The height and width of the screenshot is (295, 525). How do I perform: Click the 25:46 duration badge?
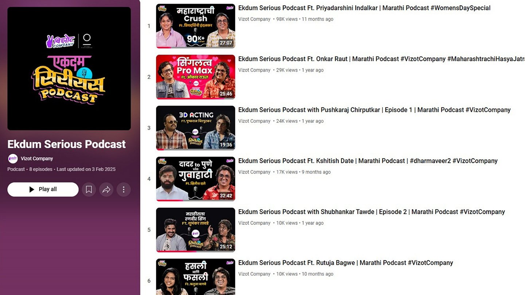pos(226,94)
